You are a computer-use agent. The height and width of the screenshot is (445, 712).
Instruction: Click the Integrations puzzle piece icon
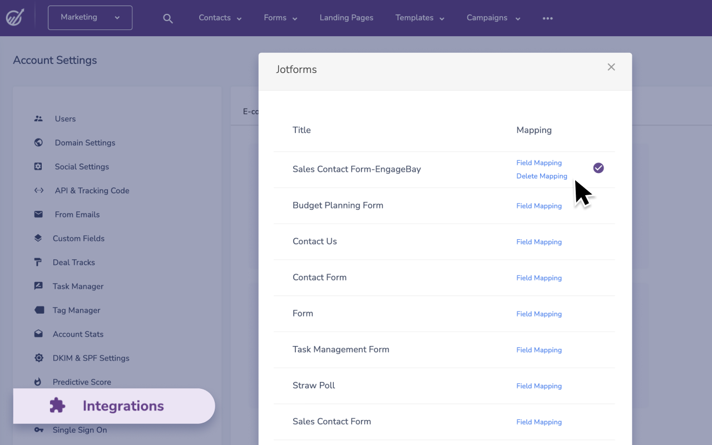57,406
